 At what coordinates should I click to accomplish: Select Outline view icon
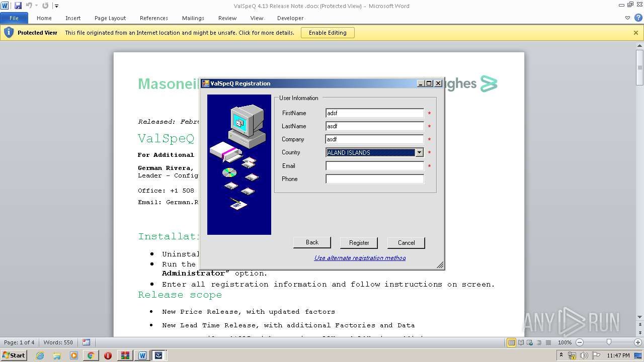click(539, 342)
